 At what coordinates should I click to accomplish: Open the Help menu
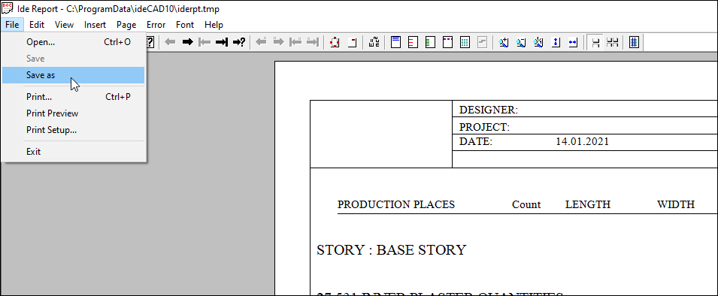tap(214, 25)
